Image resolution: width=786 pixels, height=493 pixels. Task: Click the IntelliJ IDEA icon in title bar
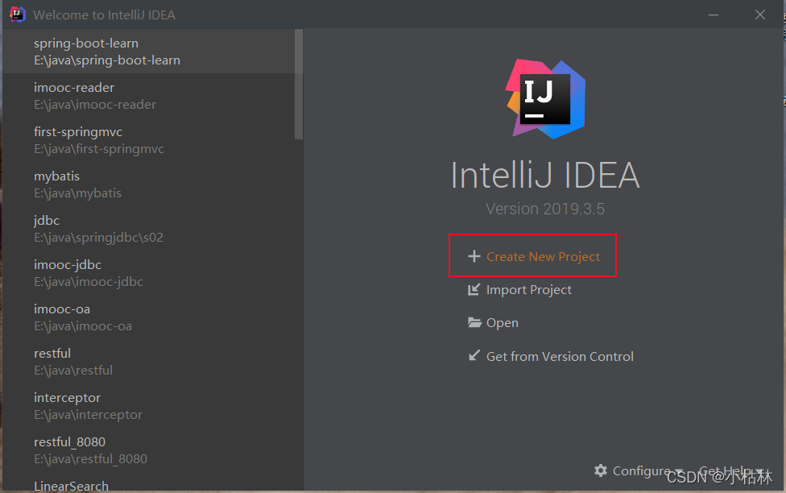[x=17, y=14]
